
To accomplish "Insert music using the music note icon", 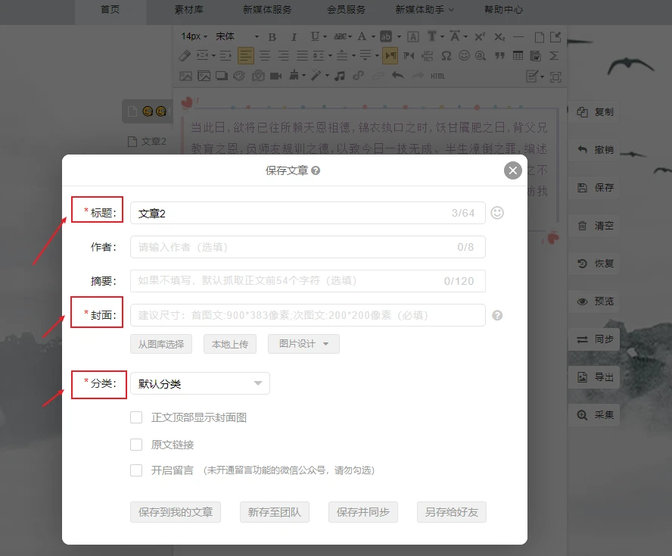I will coord(340,76).
